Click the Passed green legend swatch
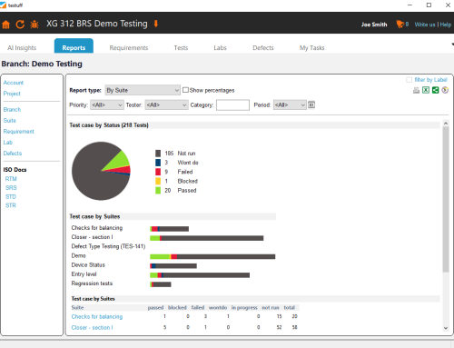This screenshot has height=348, width=454. 158,191
